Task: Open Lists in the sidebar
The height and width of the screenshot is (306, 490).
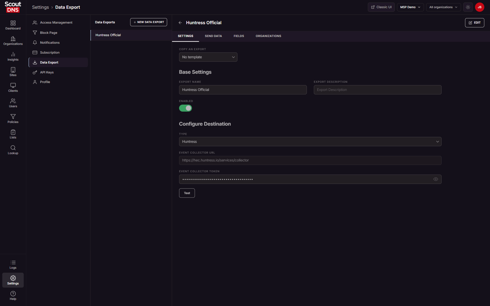Action: tap(13, 134)
